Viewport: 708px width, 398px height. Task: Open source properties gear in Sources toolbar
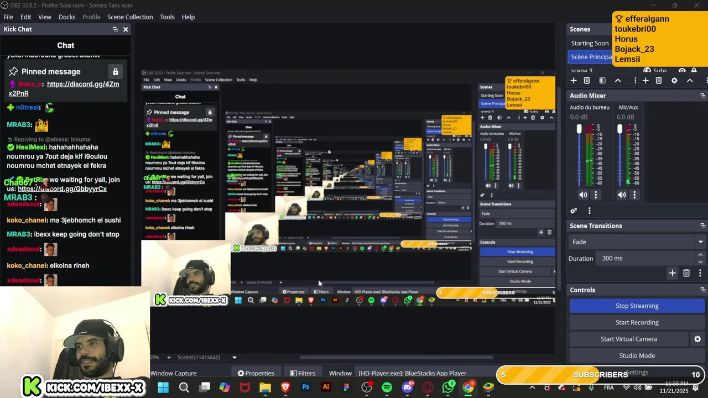point(674,81)
